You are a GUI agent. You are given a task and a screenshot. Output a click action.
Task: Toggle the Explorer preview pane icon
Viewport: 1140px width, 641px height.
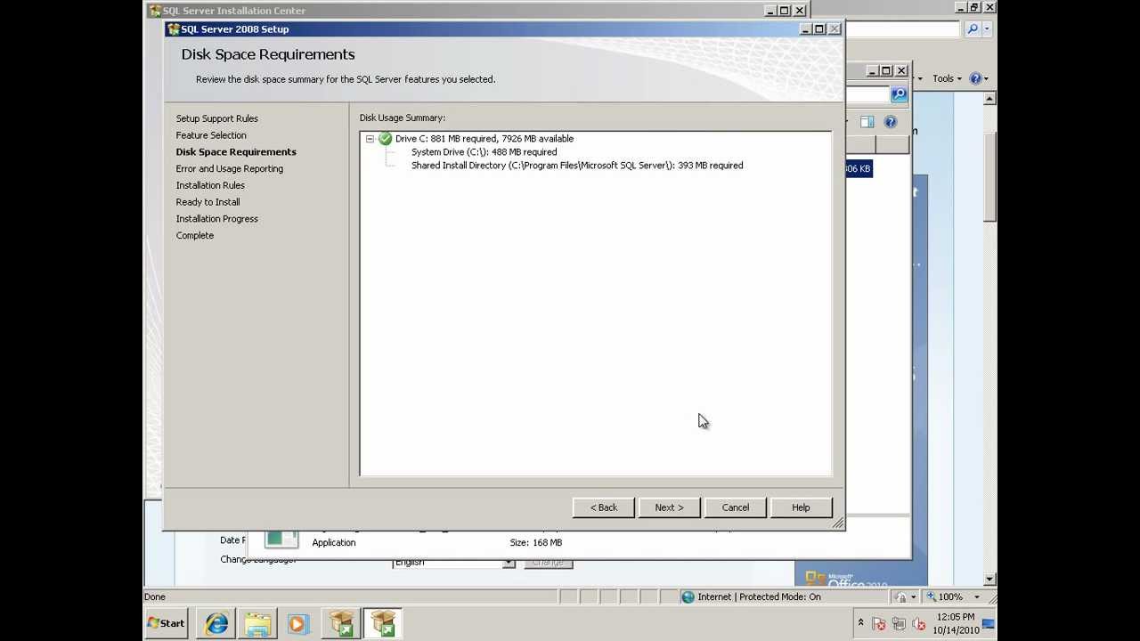click(867, 122)
